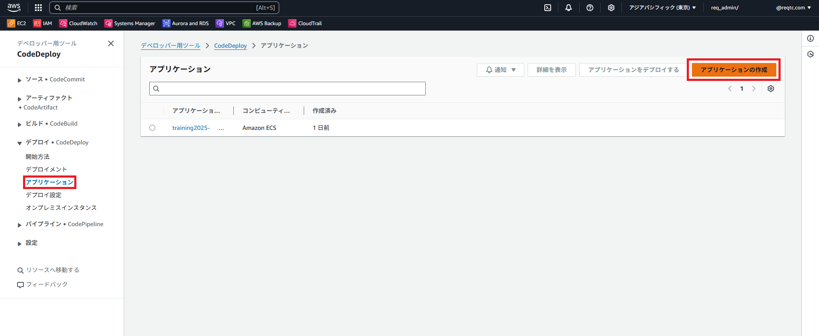The image size is (819, 336).
Task: Sort by コンピューティ... column header
Action: click(266, 111)
